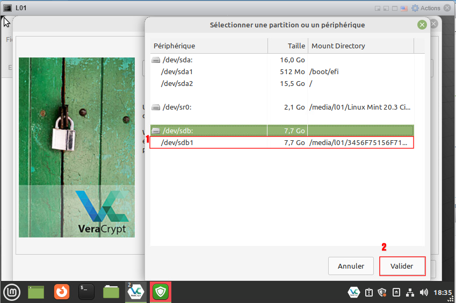Open the Linux Mint start menu
This screenshot has width=456, height=303.
12,292
